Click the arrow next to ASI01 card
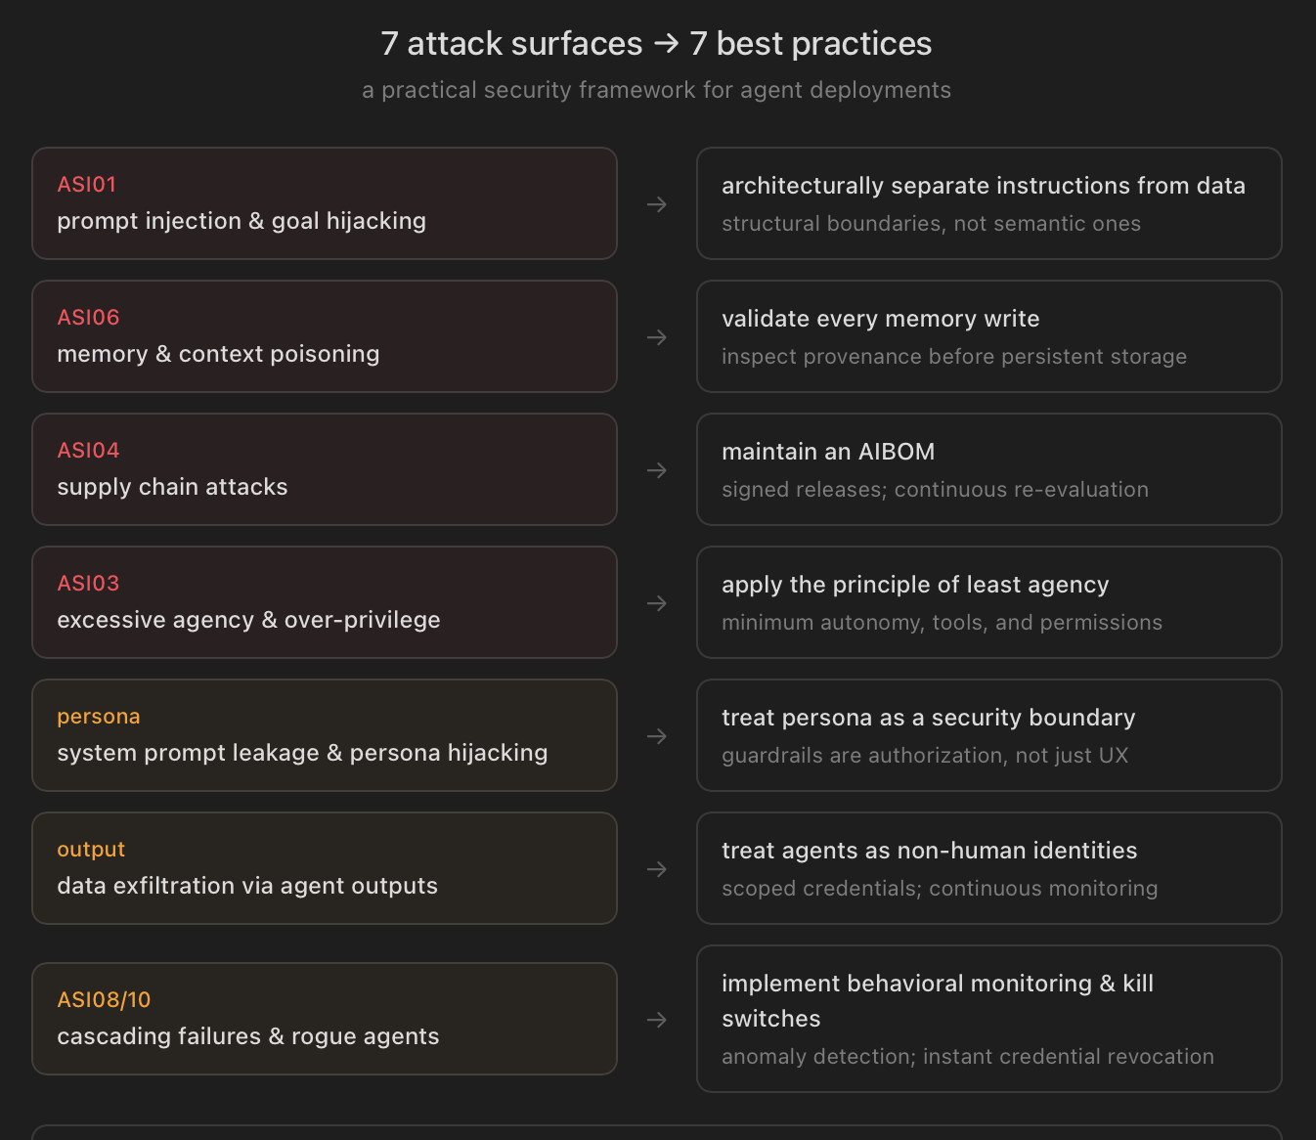The width and height of the screenshot is (1316, 1140). click(x=657, y=204)
